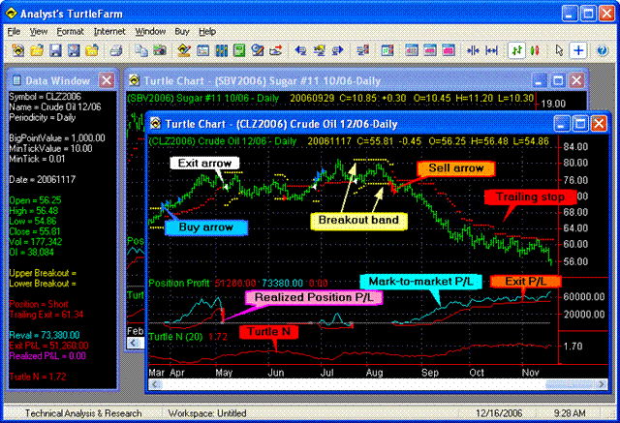This screenshot has height=423, width=620.
Task: Open the Internet menu
Action: 109,31
